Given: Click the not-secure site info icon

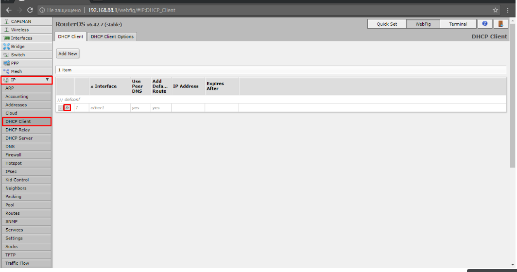Looking at the screenshot, I should tap(42, 10).
